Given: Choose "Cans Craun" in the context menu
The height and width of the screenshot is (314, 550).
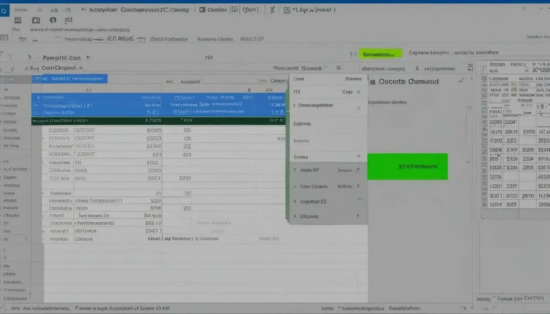Looking at the screenshot, I should pyautogui.click(x=313, y=186).
